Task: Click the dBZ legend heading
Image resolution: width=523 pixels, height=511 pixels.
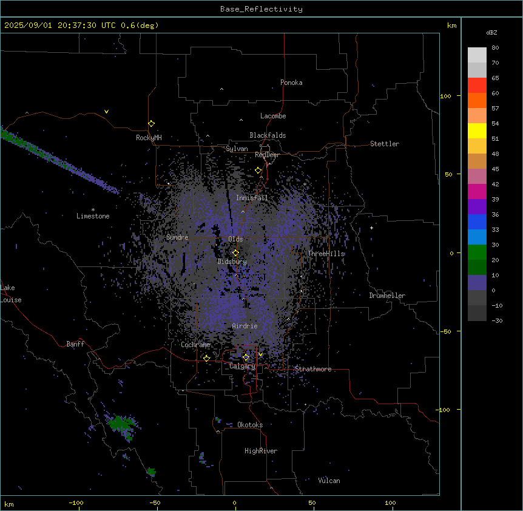Action: click(x=491, y=32)
